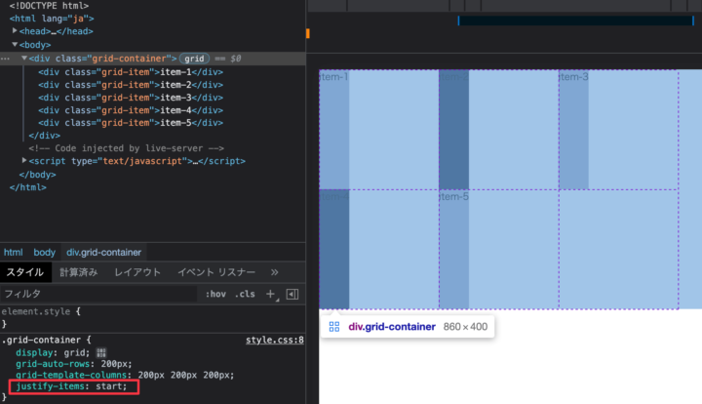
Task: Add a new style rule with plus icon
Action: click(270, 295)
